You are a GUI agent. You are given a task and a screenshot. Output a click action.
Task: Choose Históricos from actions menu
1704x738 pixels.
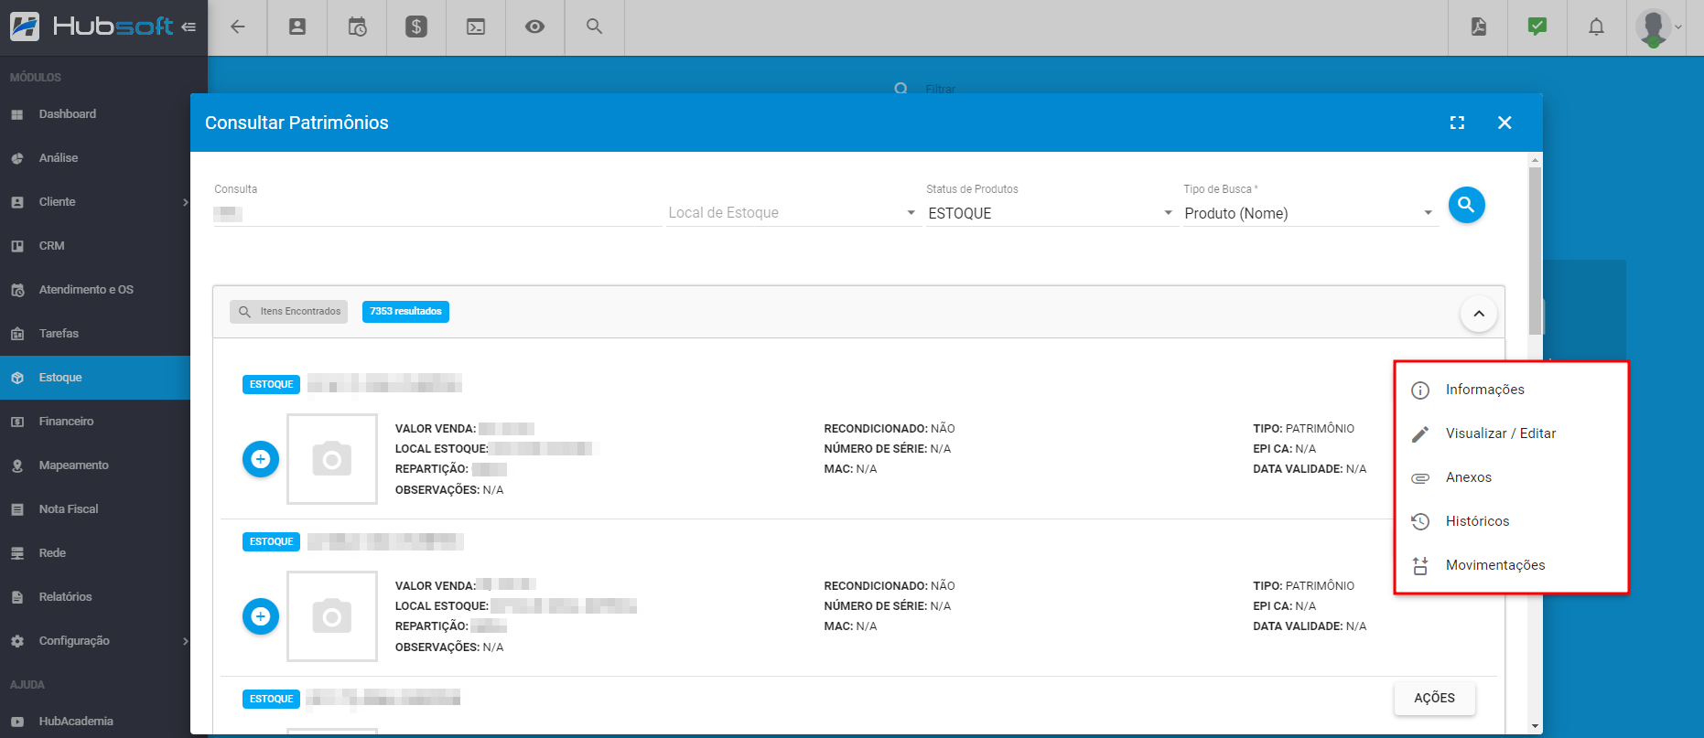[1511, 521]
